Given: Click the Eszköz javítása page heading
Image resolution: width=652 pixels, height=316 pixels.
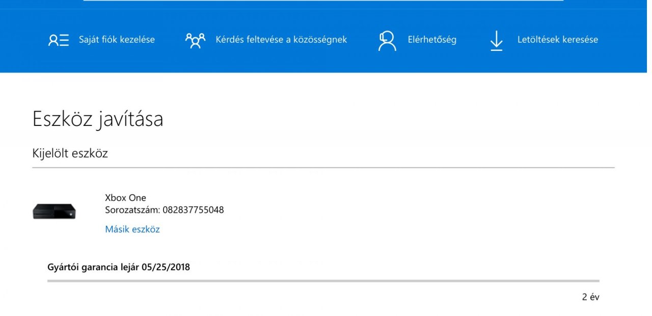Looking at the screenshot, I should tap(98, 119).
